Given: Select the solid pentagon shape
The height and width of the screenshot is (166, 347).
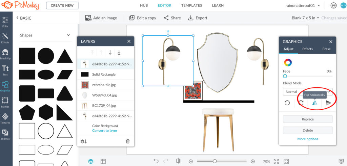Looking at the screenshot, I should (x=27, y=112).
